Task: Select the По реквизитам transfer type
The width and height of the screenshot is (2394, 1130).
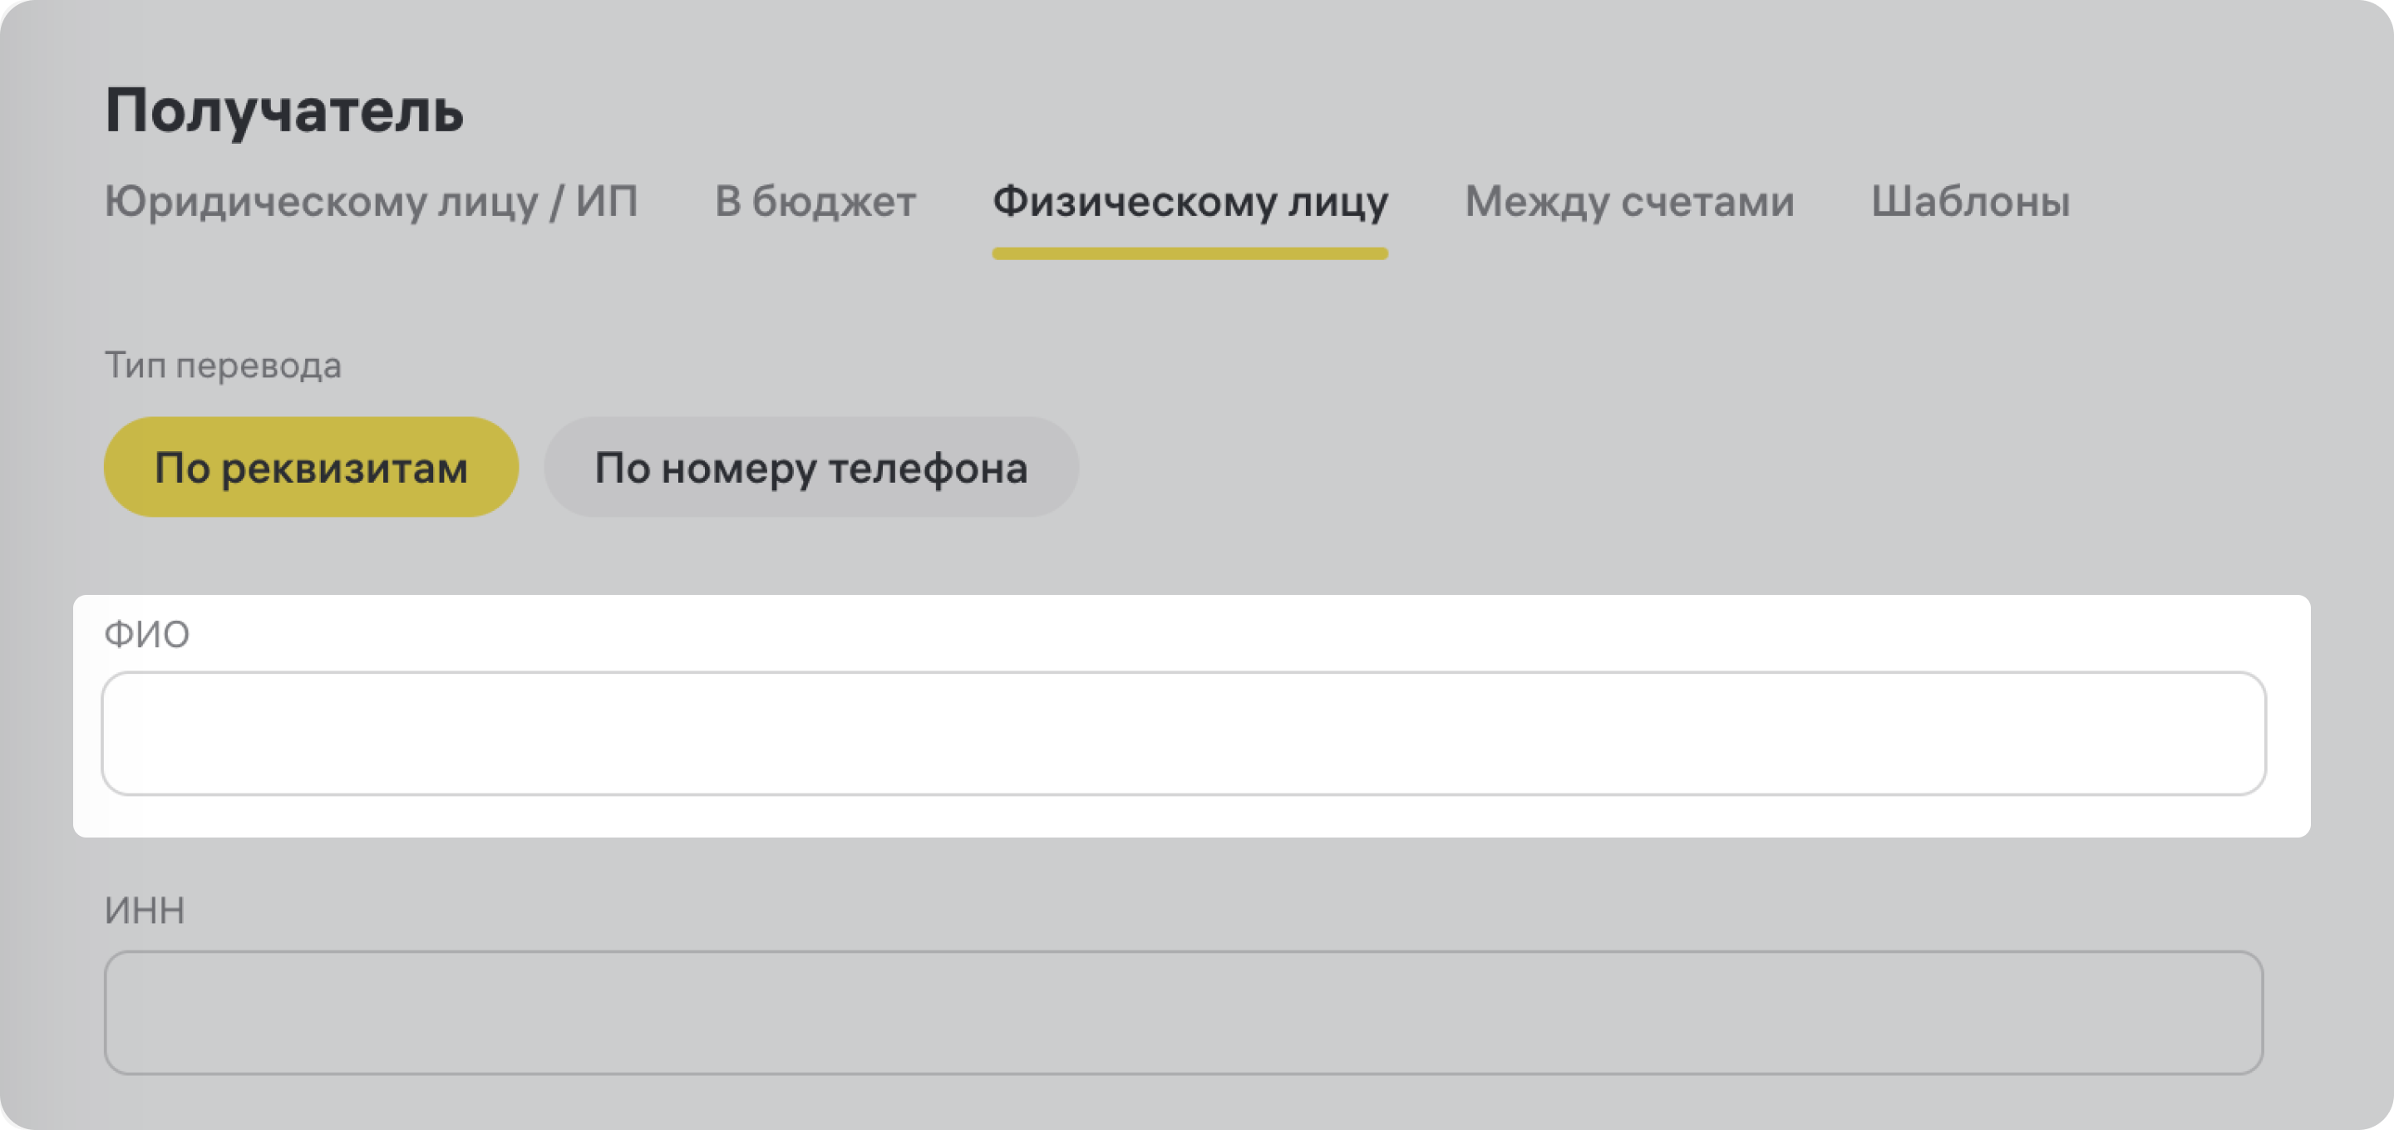Action: 310,468
